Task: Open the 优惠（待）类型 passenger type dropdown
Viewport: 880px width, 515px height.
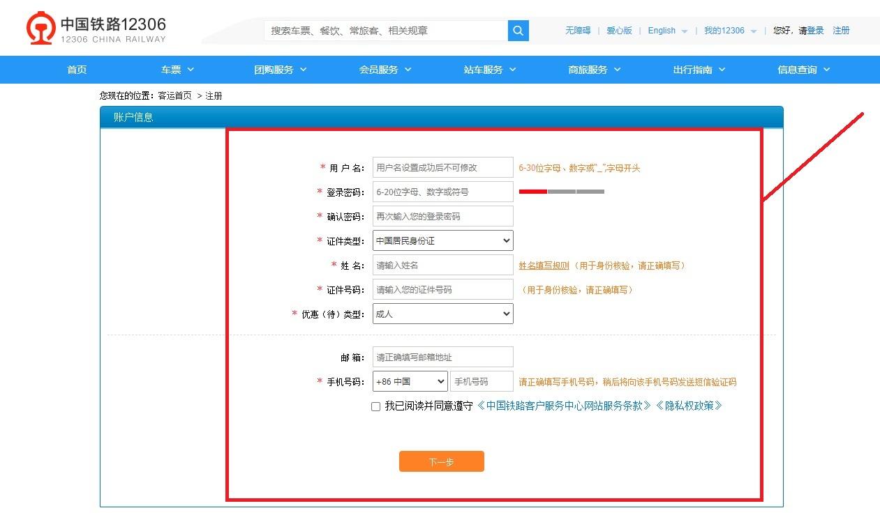Action: pos(442,314)
